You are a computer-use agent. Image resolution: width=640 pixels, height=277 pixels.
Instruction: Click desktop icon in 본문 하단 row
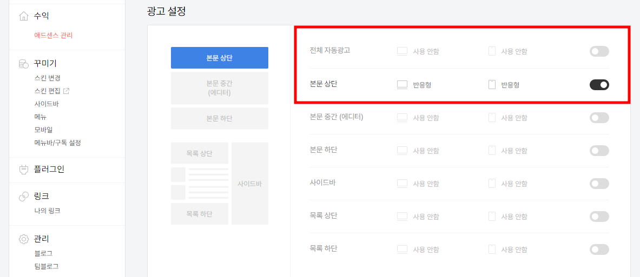[403, 151]
